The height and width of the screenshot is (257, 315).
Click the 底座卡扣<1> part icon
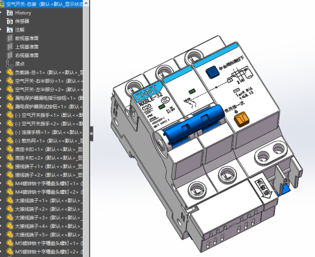click(x=10, y=149)
